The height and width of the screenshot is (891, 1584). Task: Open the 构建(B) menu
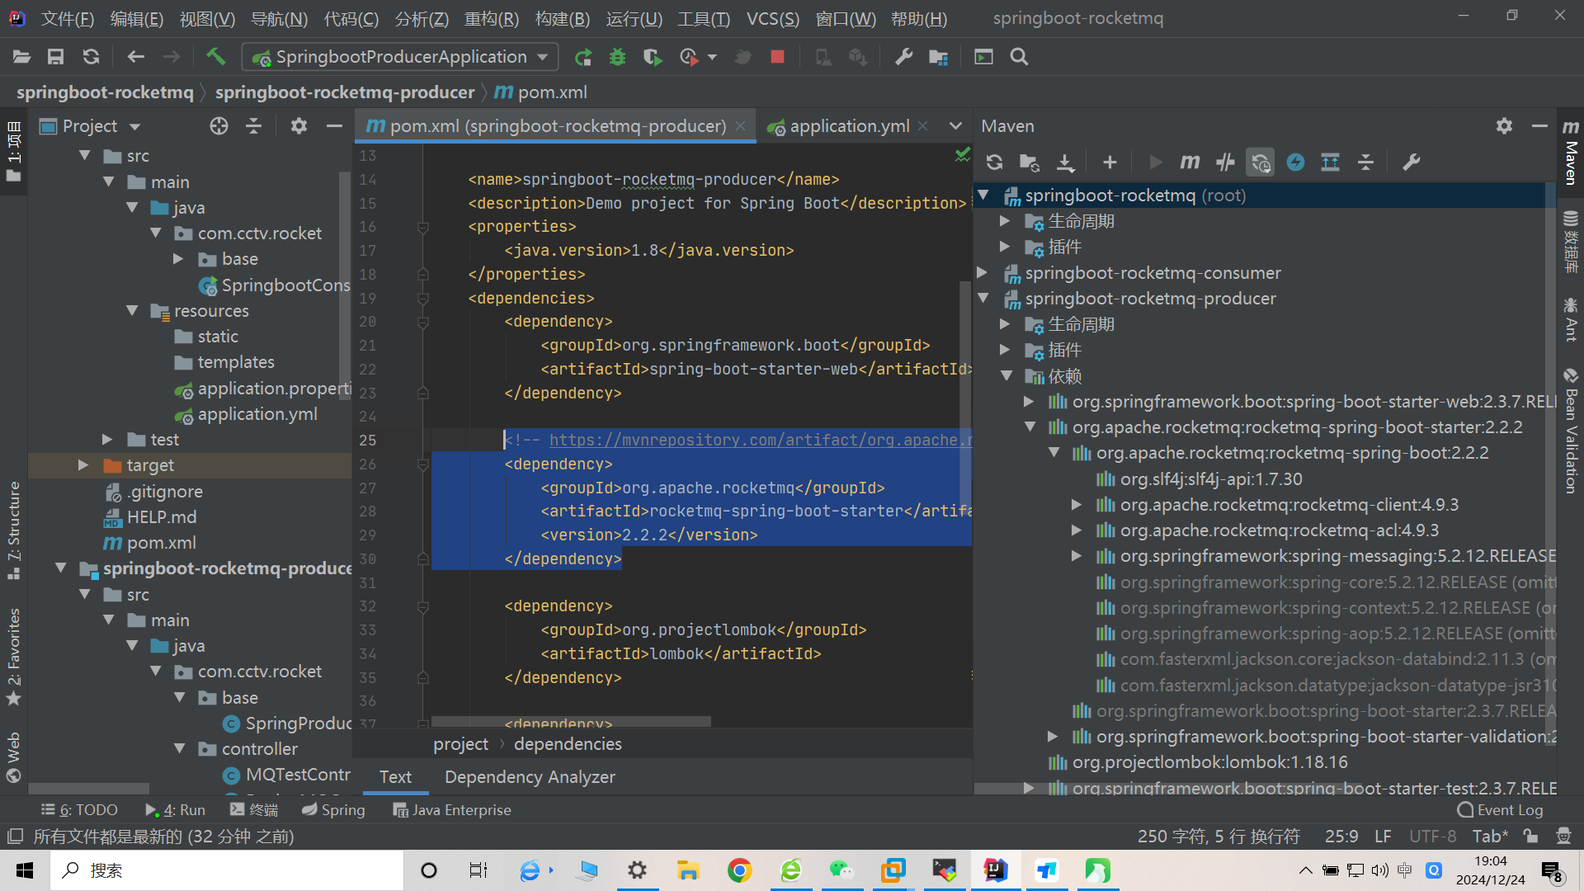pyautogui.click(x=562, y=18)
